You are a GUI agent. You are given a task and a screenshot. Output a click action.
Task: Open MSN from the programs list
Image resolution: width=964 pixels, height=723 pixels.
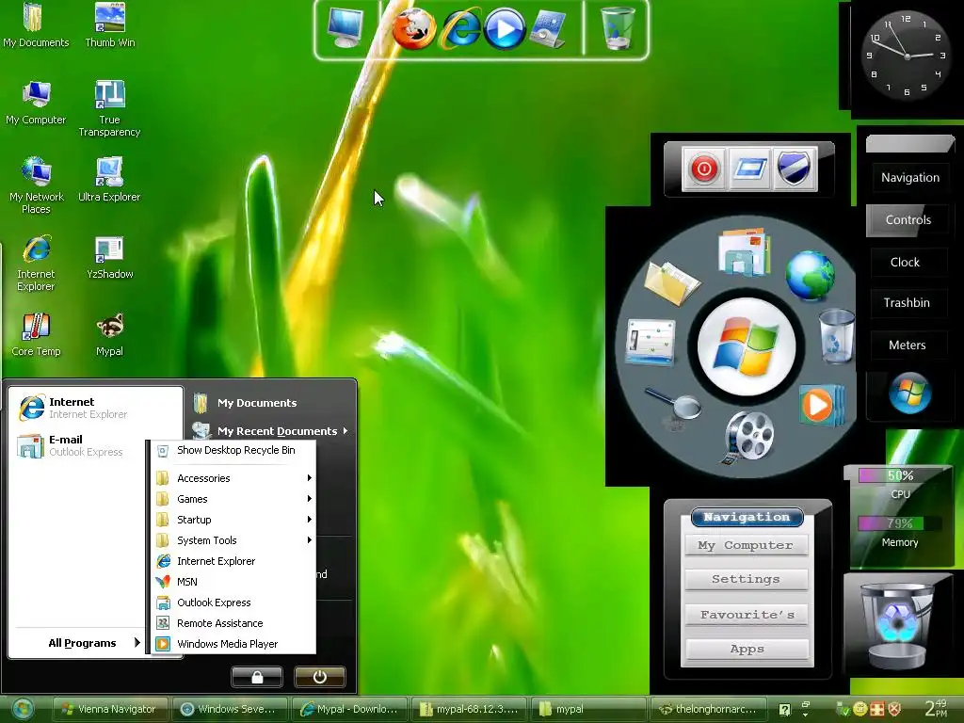233,582
